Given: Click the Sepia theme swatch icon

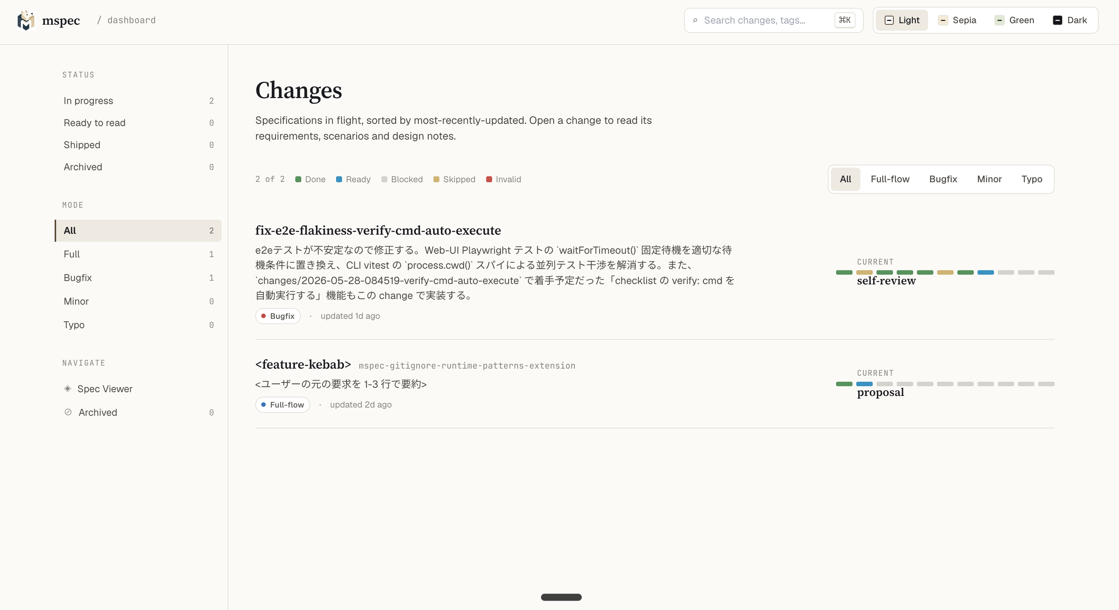Looking at the screenshot, I should [943, 21].
